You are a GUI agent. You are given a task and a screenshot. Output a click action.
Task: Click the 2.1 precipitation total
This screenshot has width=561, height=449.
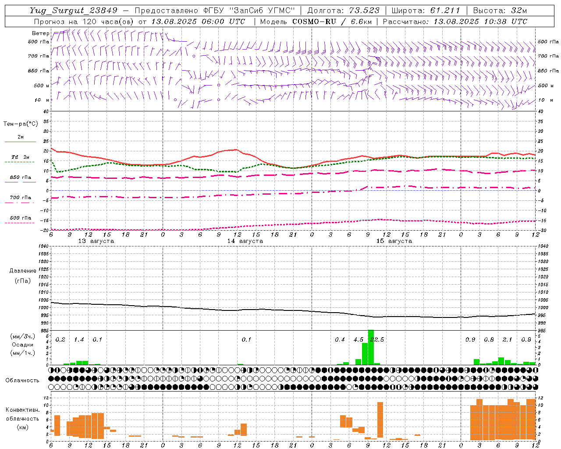pos(508,340)
